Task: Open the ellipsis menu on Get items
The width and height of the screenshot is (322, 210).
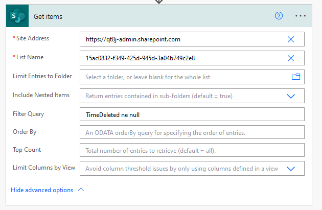Action: [301, 16]
